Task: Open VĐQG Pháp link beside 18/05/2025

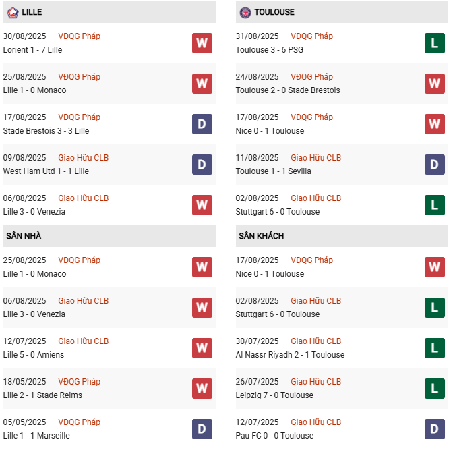Action: pyautogui.click(x=79, y=382)
